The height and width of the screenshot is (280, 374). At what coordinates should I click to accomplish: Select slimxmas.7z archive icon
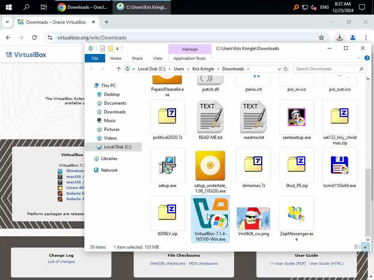tap(253, 164)
